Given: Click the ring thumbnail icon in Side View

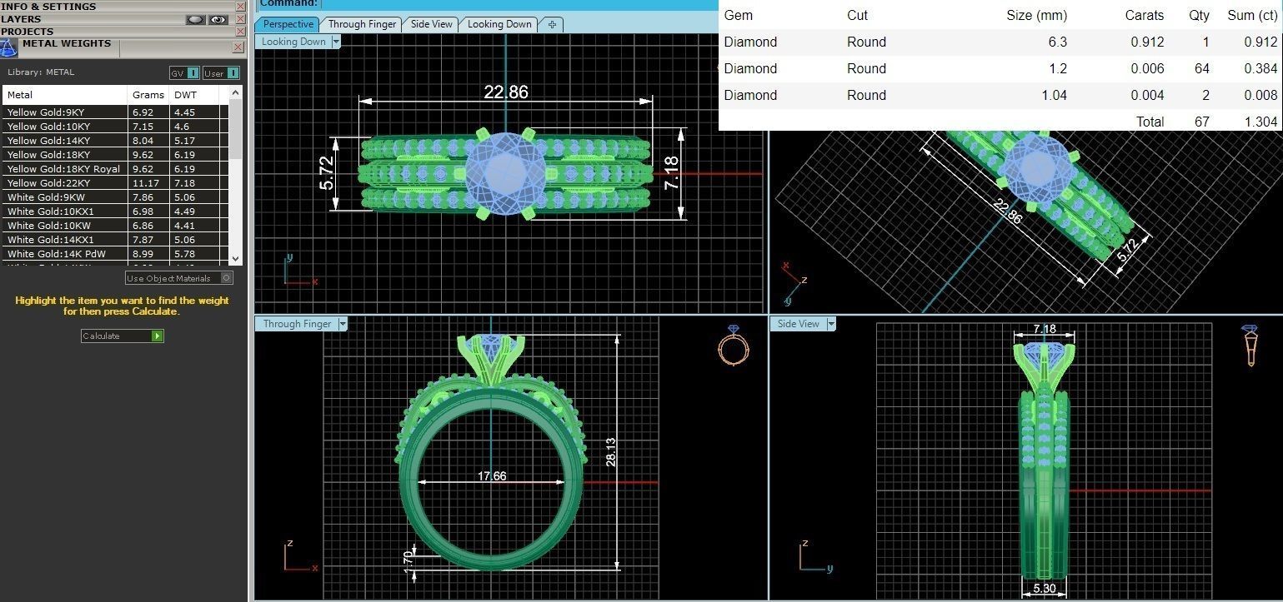Looking at the screenshot, I should click(1250, 346).
